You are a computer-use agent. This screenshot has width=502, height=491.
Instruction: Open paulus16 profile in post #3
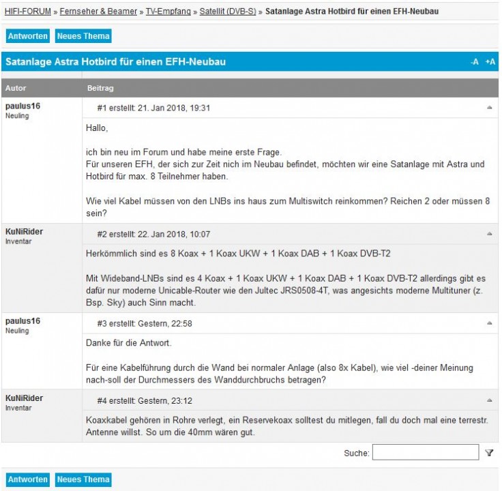pyautogui.click(x=23, y=321)
